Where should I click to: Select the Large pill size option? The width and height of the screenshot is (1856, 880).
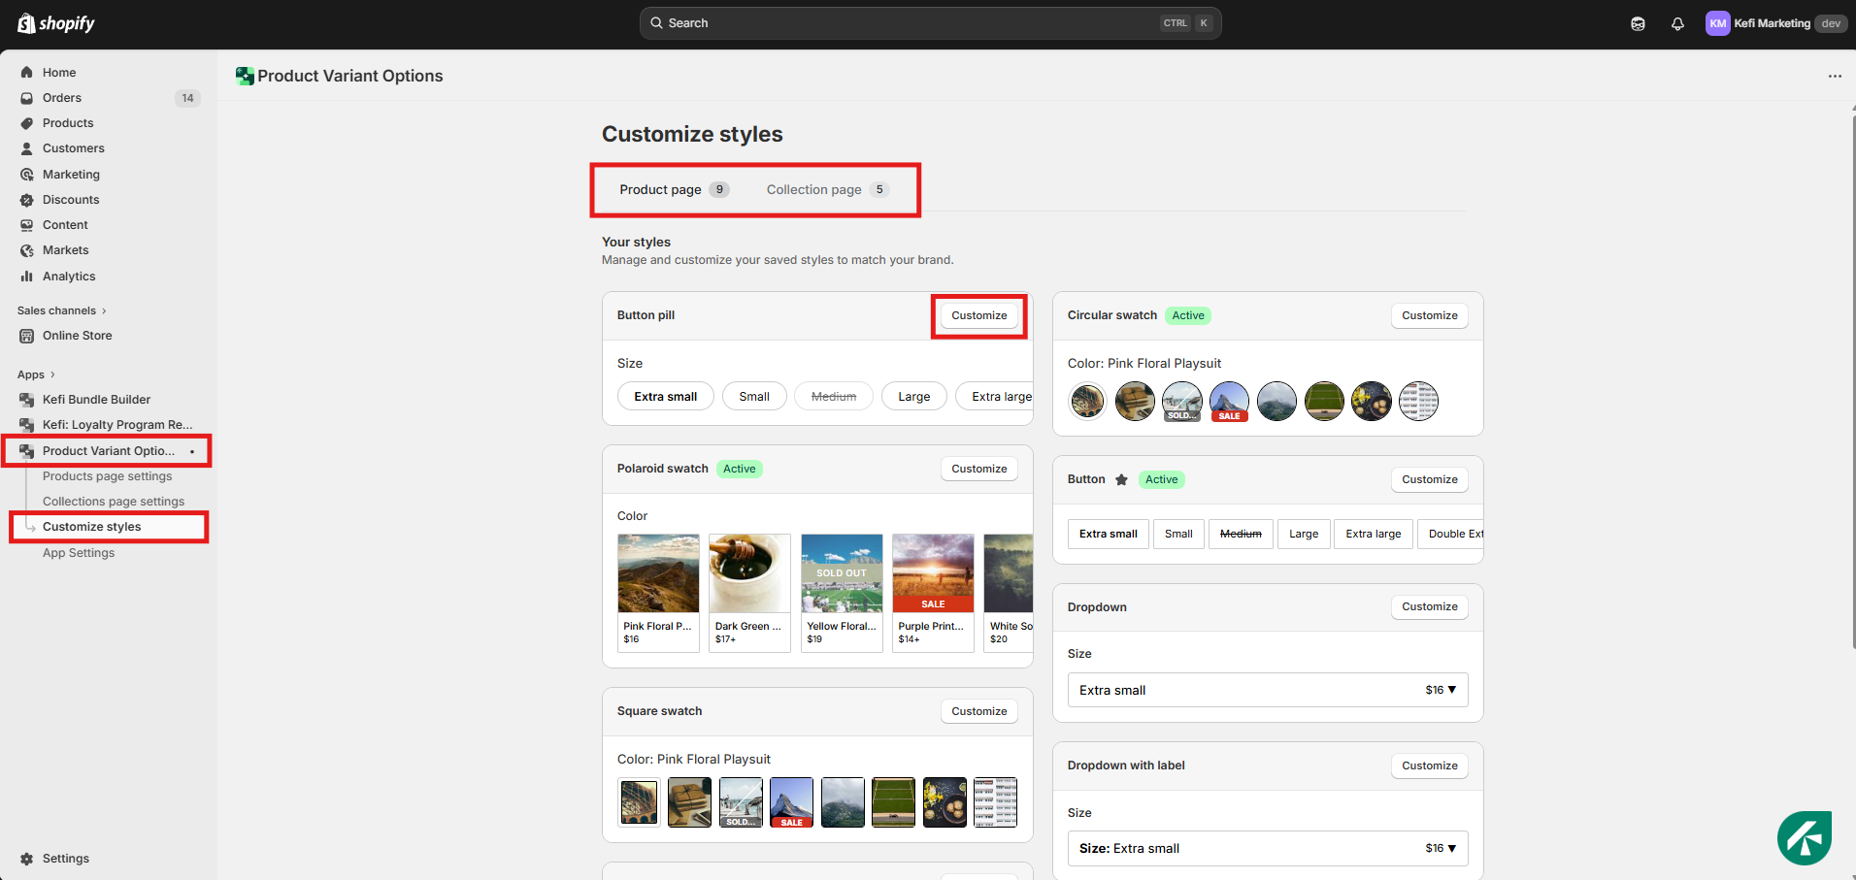[913, 397]
